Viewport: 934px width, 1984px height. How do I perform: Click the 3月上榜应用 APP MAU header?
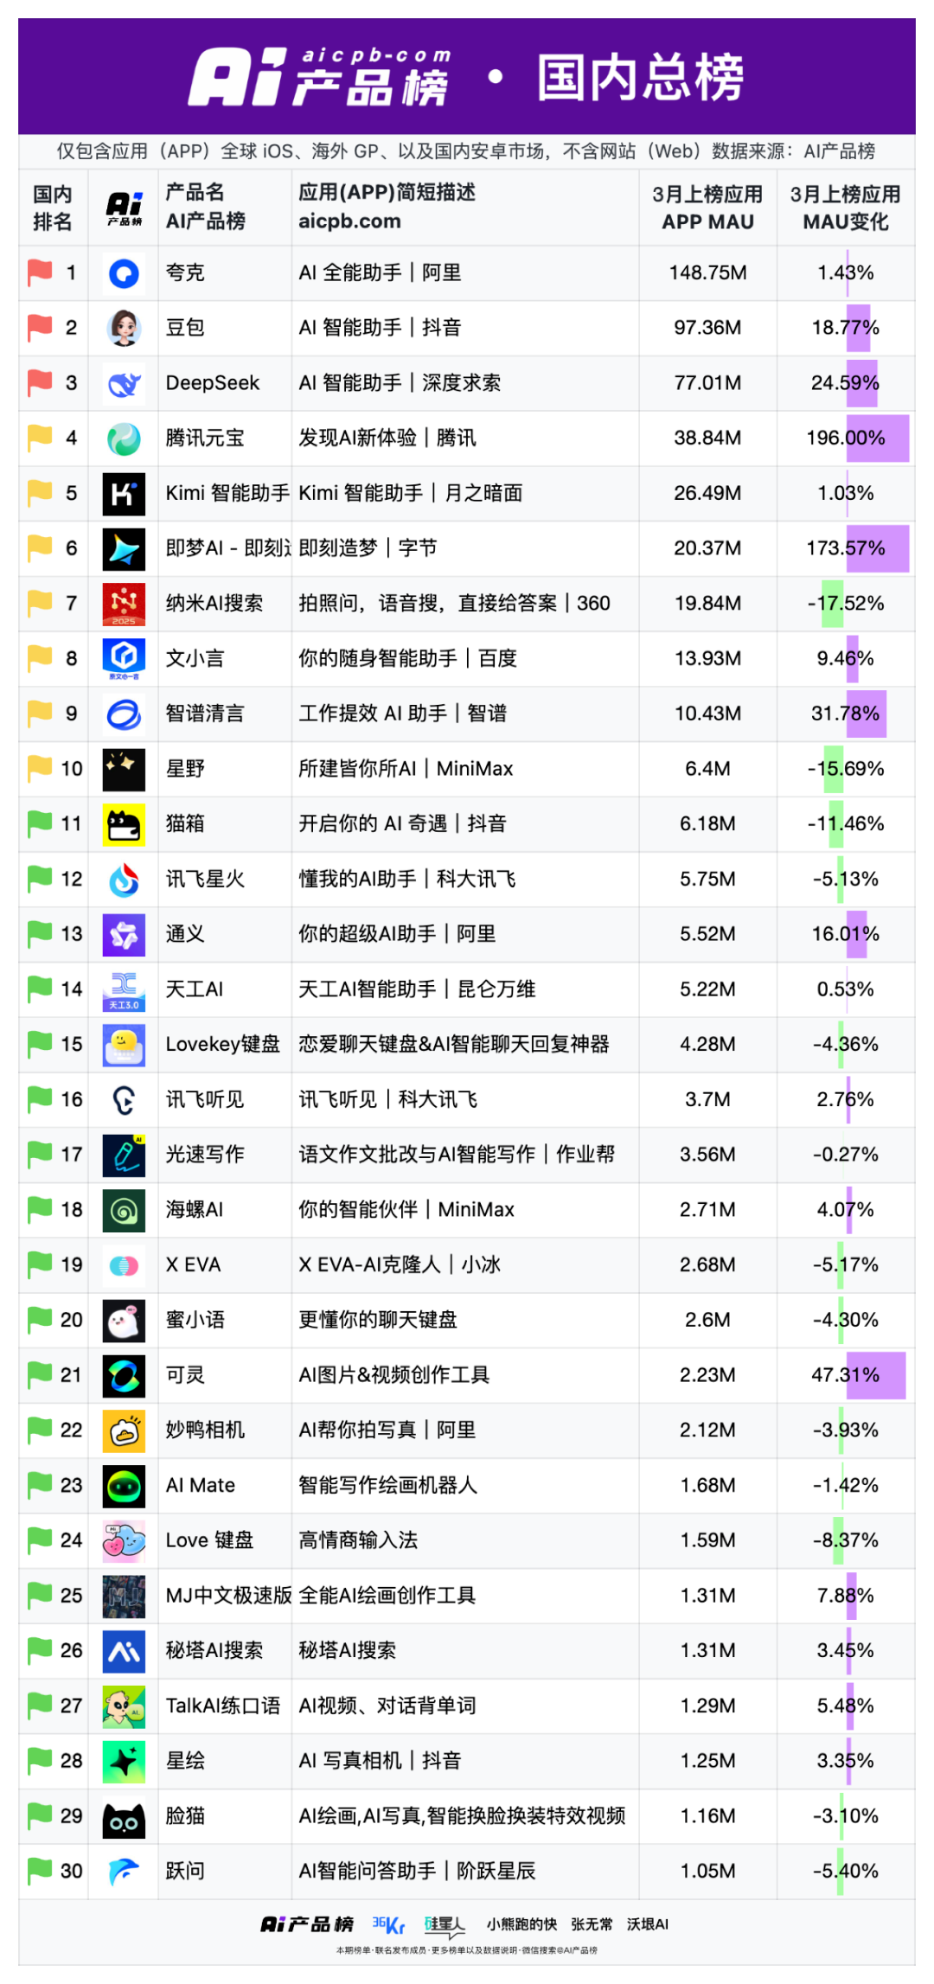coord(707,208)
